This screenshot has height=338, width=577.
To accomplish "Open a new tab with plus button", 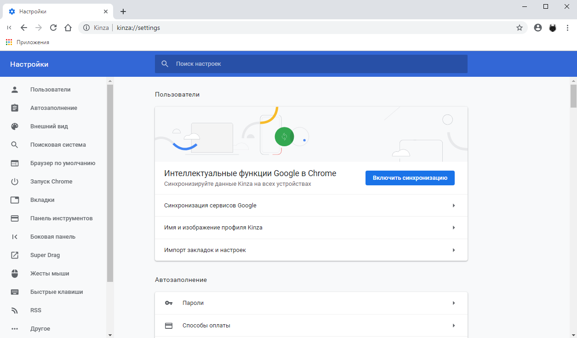I will (123, 11).
